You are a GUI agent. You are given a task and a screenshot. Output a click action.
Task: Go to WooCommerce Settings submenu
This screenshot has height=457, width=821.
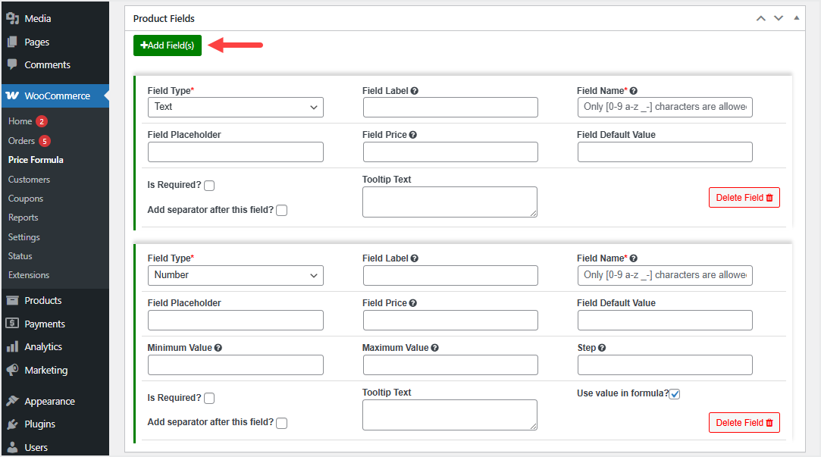[24, 237]
